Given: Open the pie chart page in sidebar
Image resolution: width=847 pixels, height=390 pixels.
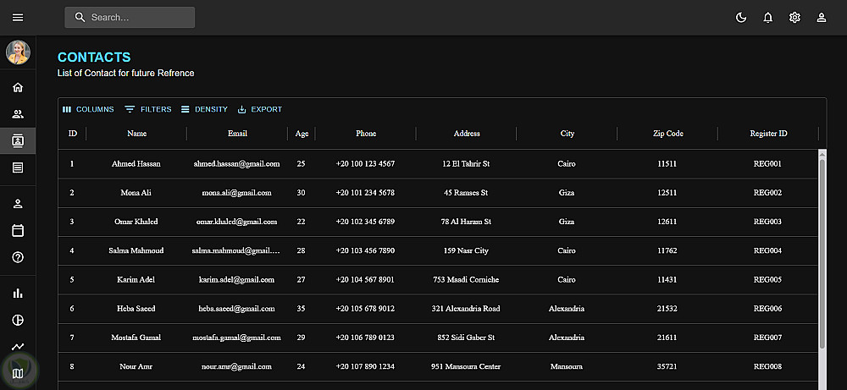Looking at the screenshot, I should (18, 321).
